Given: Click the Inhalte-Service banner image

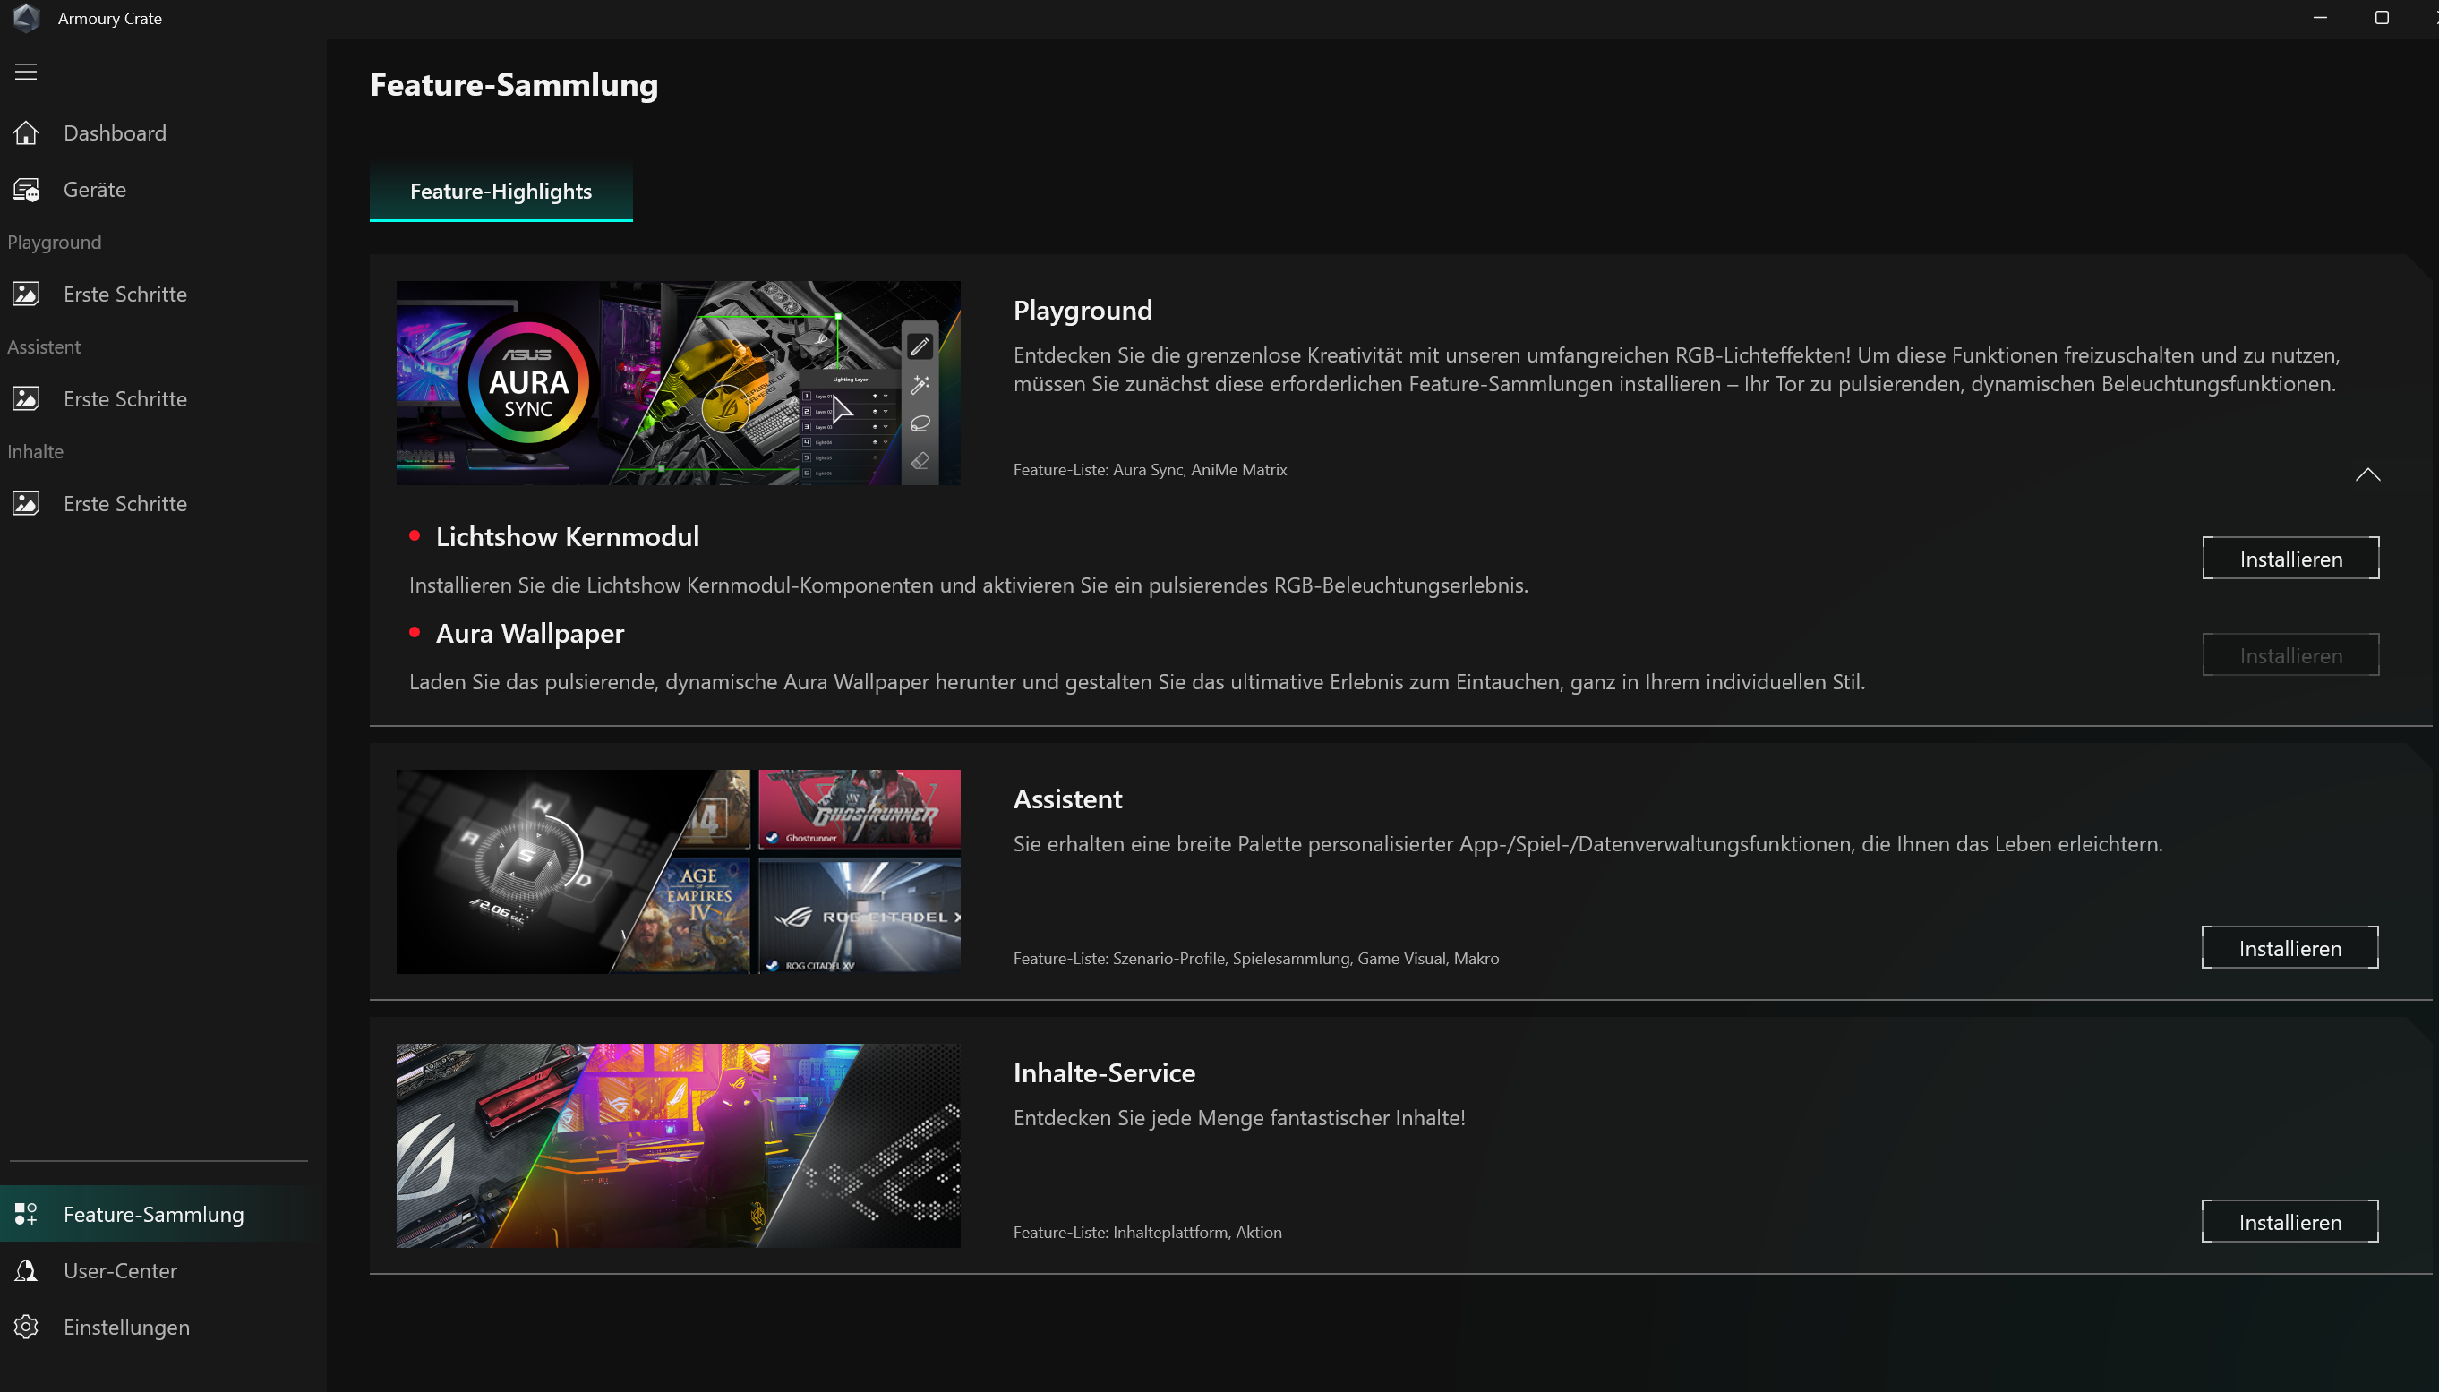Looking at the screenshot, I should coord(678,1145).
